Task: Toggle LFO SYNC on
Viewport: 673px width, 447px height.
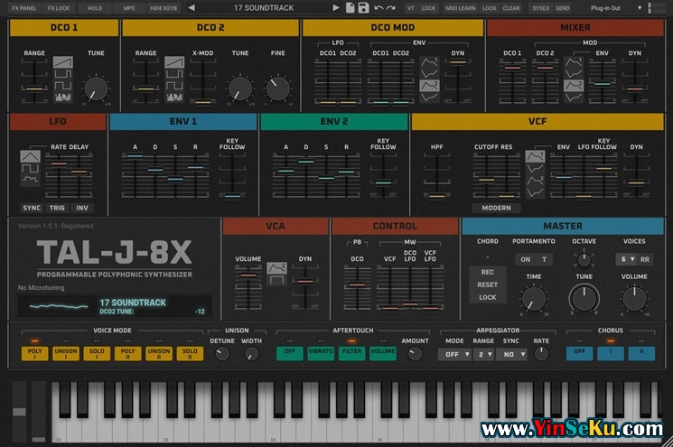Action: (32, 208)
